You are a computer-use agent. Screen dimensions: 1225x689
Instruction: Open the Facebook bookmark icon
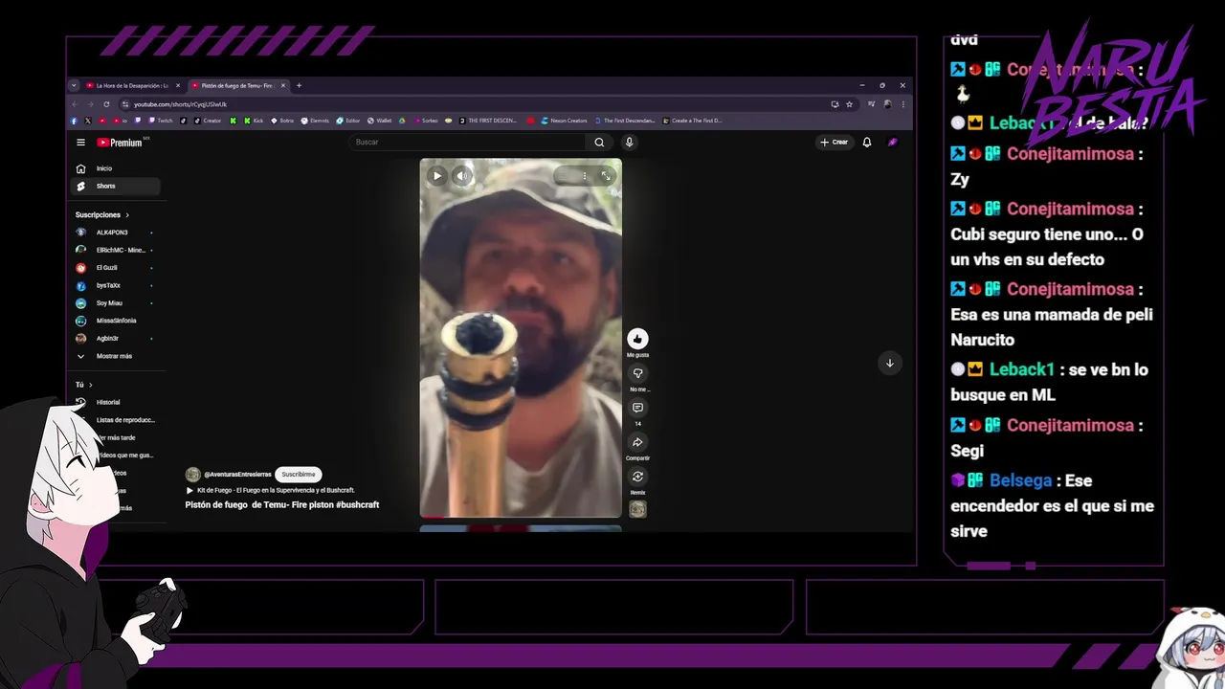click(x=74, y=121)
